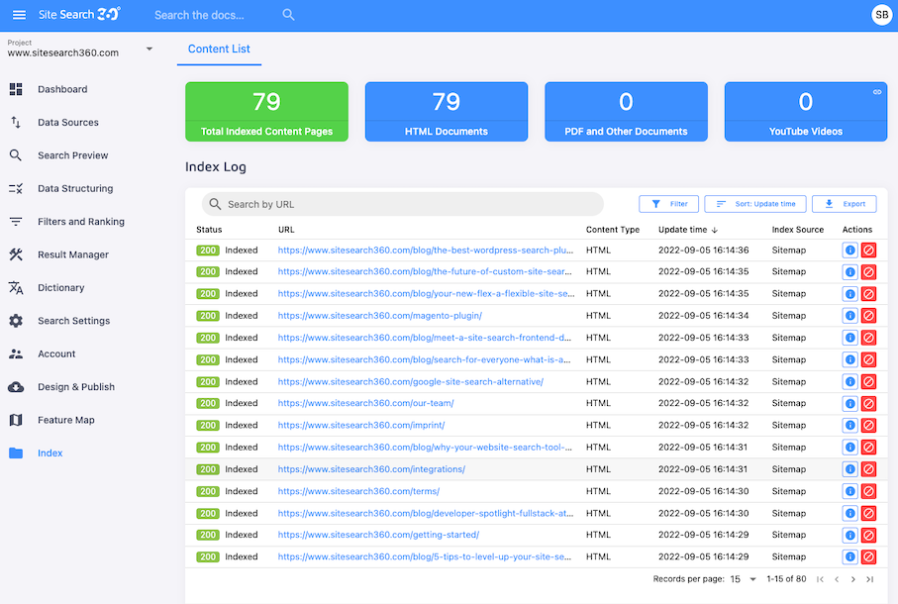Screen dimensions: 898x604
Task: Click the info icon on the magento-plugin row
Action: [849, 315]
